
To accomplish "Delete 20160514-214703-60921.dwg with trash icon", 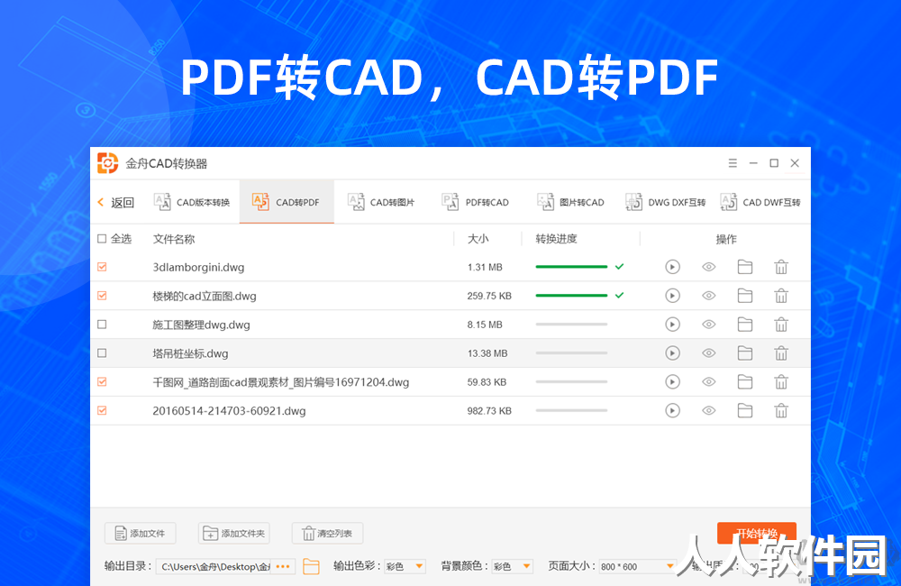I will (x=781, y=410).
